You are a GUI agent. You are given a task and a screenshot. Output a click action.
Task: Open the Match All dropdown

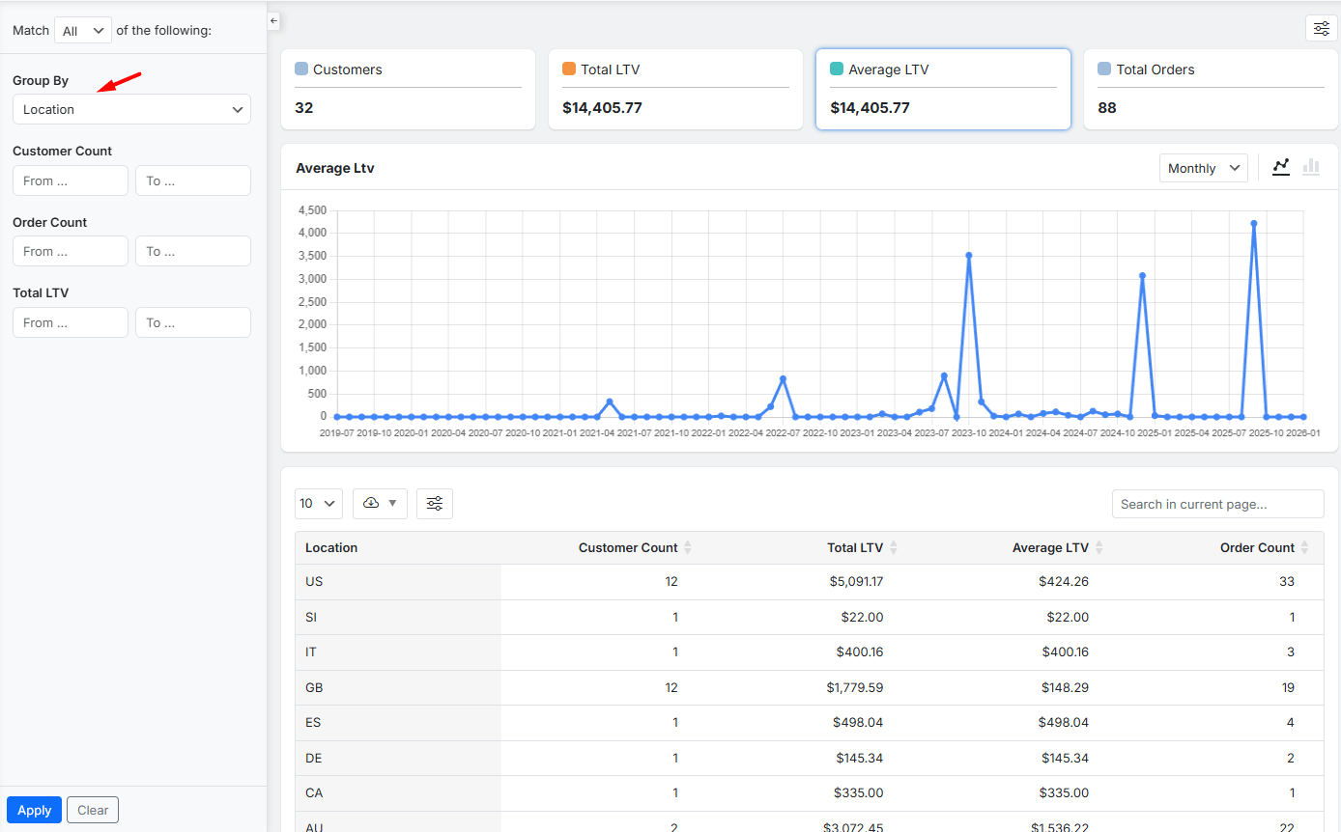[x=83, y=30]
